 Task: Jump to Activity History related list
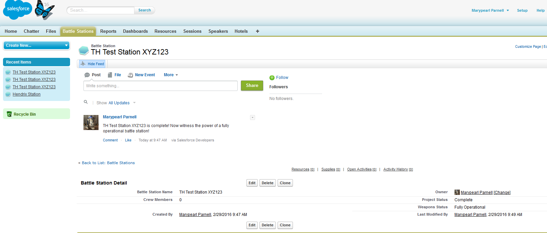398,169
